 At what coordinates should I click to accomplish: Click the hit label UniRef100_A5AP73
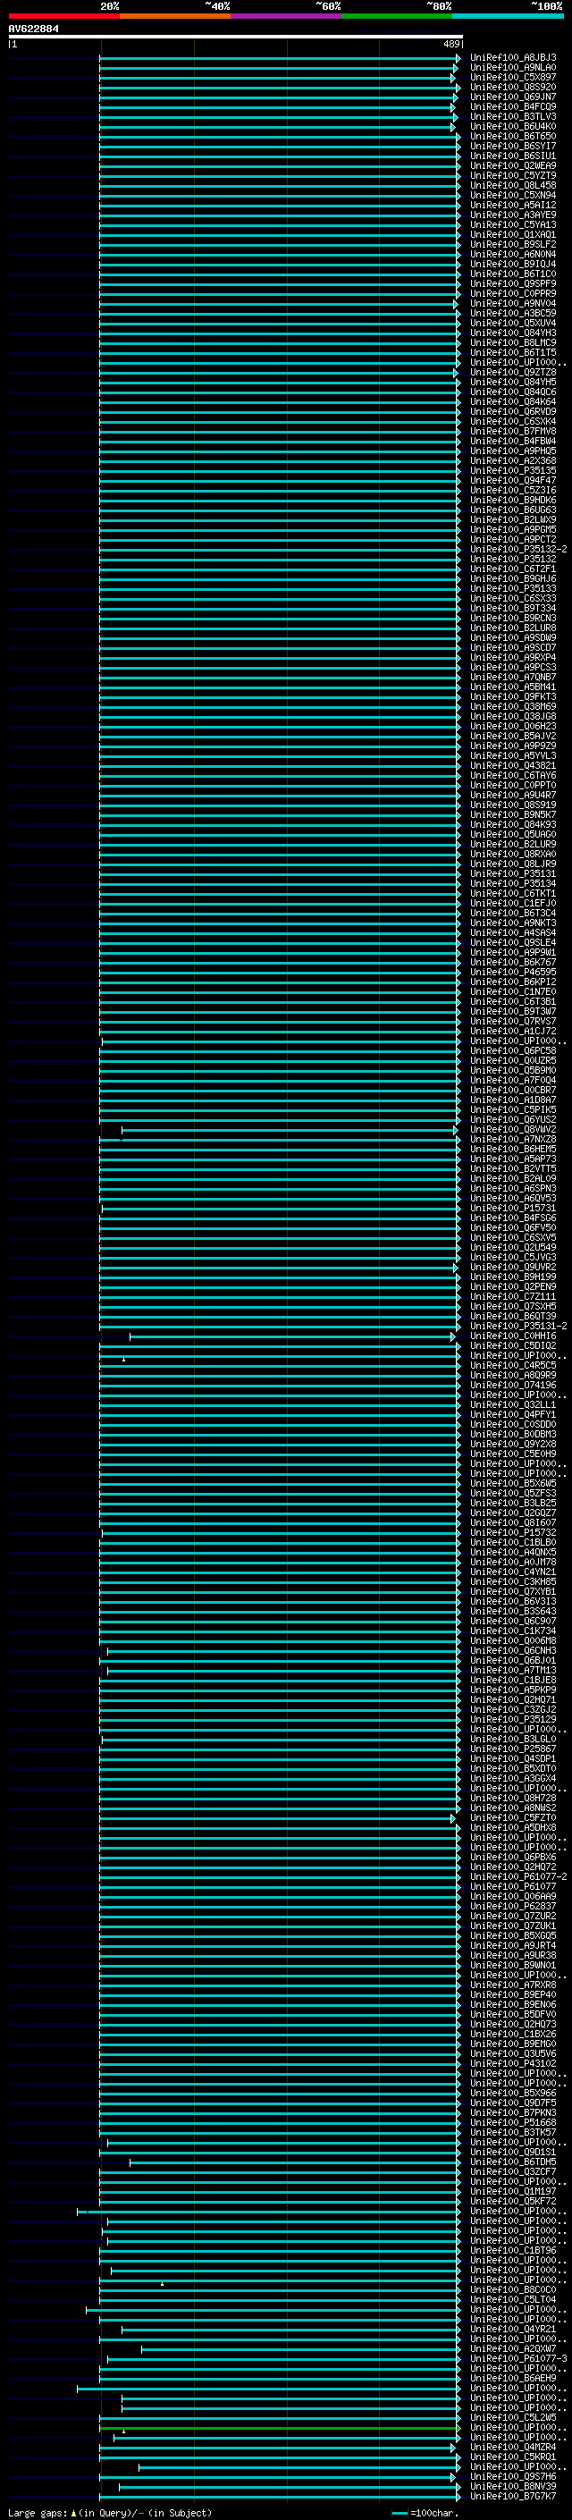tap(512, 1159)
